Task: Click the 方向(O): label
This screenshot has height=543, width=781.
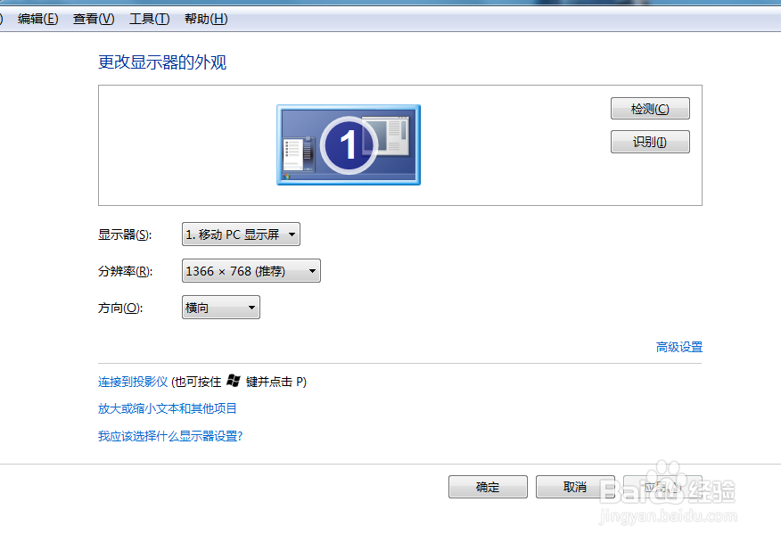Action: click(120, 308)
